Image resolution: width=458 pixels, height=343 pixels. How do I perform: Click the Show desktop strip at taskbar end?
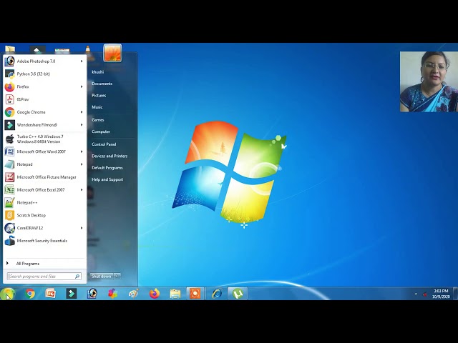tap(456, 294)
